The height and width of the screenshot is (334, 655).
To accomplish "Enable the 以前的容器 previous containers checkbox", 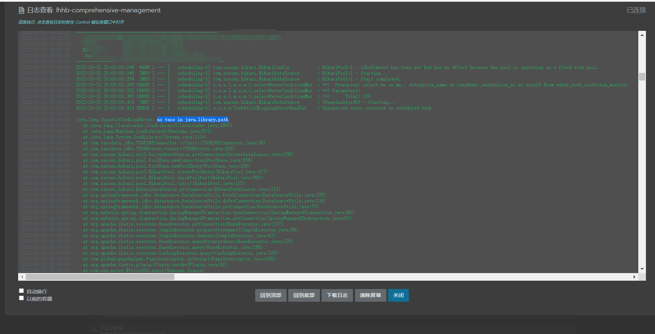I will [x=21, y=298].
